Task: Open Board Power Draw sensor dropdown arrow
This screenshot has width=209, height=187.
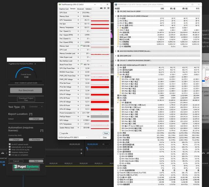Action: click(x=78, y=65)
